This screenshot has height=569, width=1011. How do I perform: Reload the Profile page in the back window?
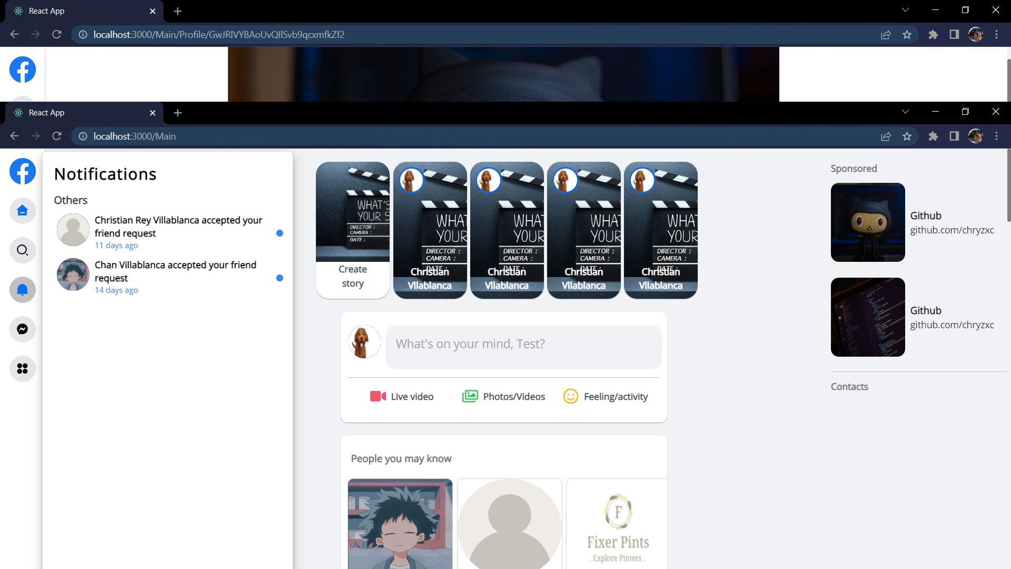click(57, 34)
